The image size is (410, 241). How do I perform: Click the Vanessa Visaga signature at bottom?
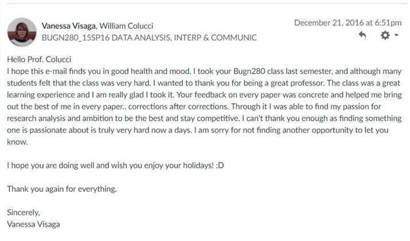pos(33,224)
